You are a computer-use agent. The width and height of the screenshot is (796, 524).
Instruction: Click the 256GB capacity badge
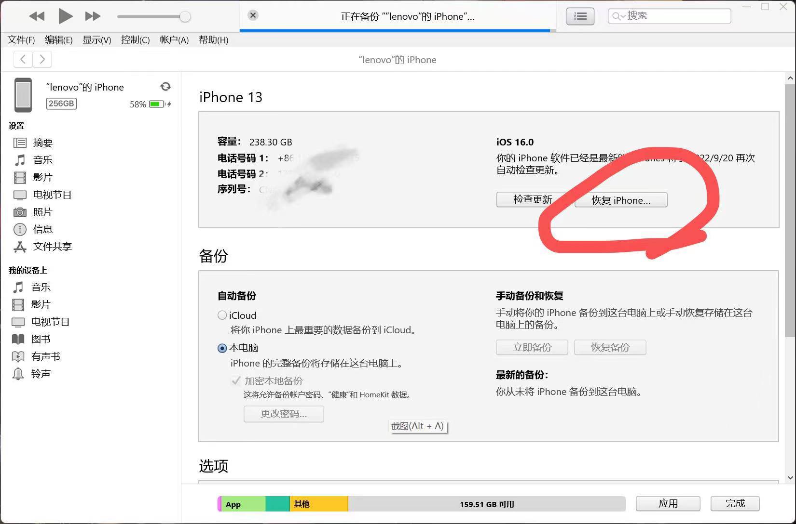[x=61, y=104]
